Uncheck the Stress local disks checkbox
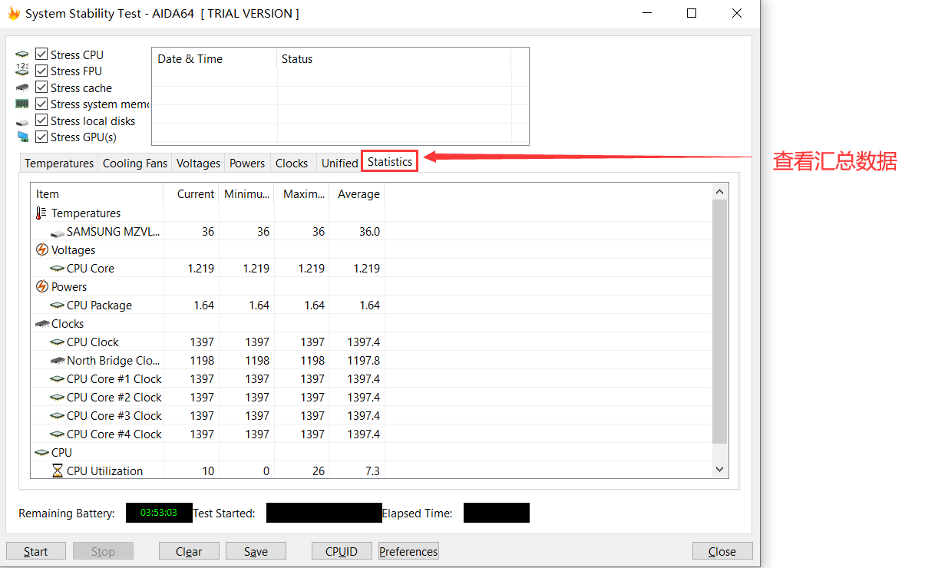 click(41, 121)
